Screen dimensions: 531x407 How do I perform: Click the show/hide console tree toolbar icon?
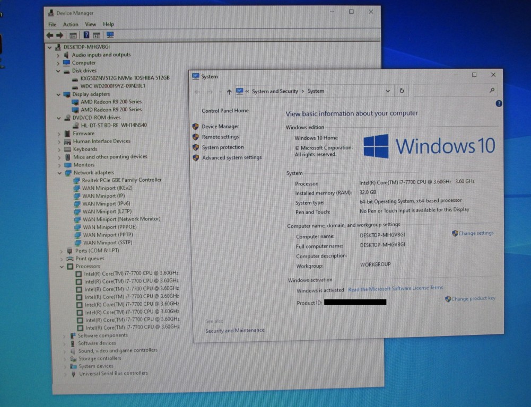pos(73,35)
